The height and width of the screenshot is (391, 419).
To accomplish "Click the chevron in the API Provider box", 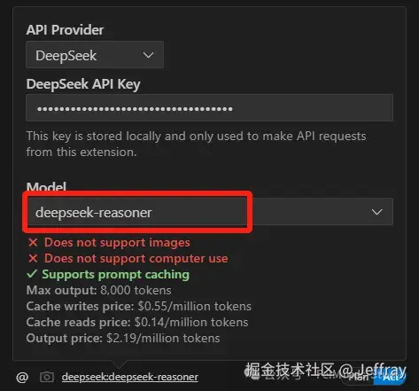I will tap(148, 55).
